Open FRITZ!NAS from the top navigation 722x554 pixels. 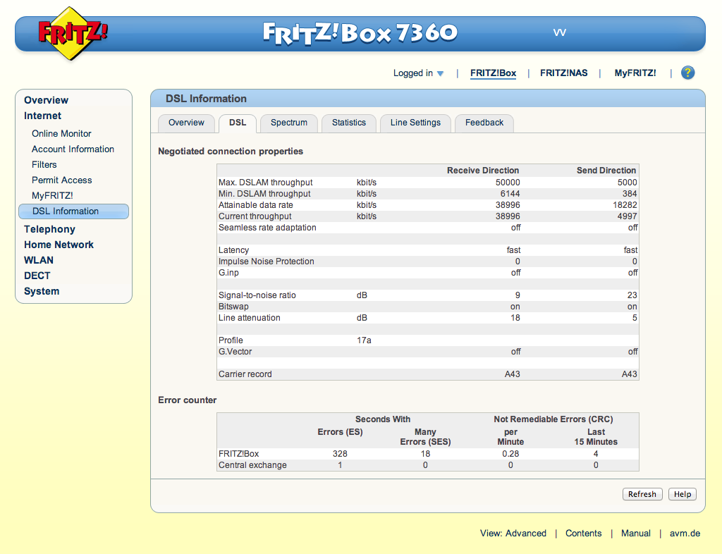(x=563, y=73)
